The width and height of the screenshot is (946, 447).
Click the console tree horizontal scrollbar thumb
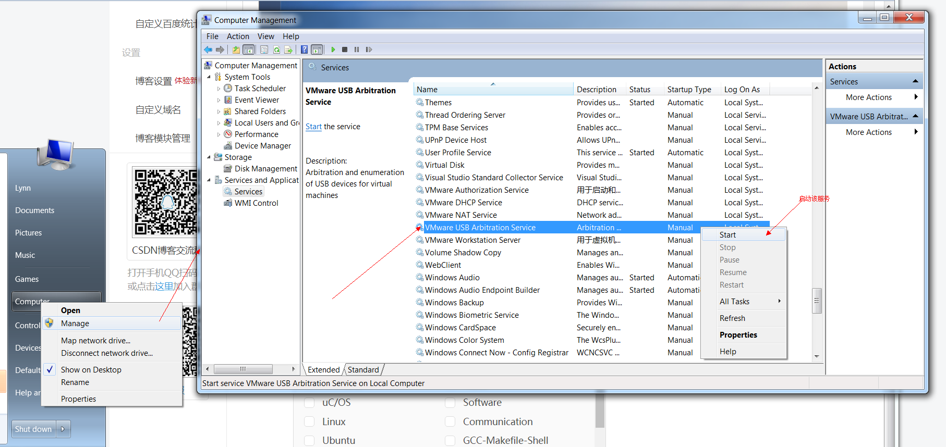(244, 369)
